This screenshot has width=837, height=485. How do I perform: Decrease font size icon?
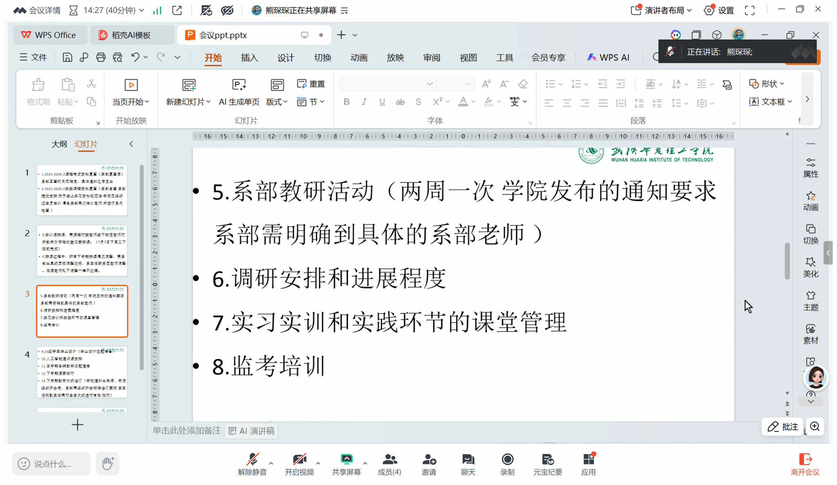coord(505,84)
